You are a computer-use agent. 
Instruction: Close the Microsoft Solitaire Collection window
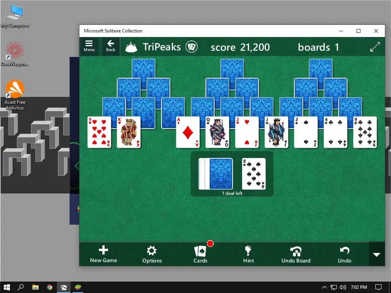[x=376, y=31]
